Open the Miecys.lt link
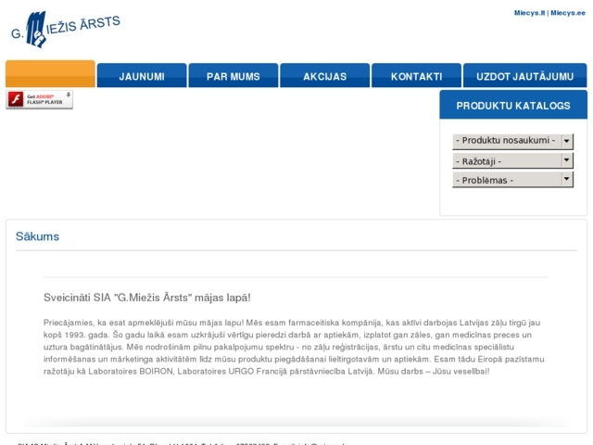 click(529, 13)
